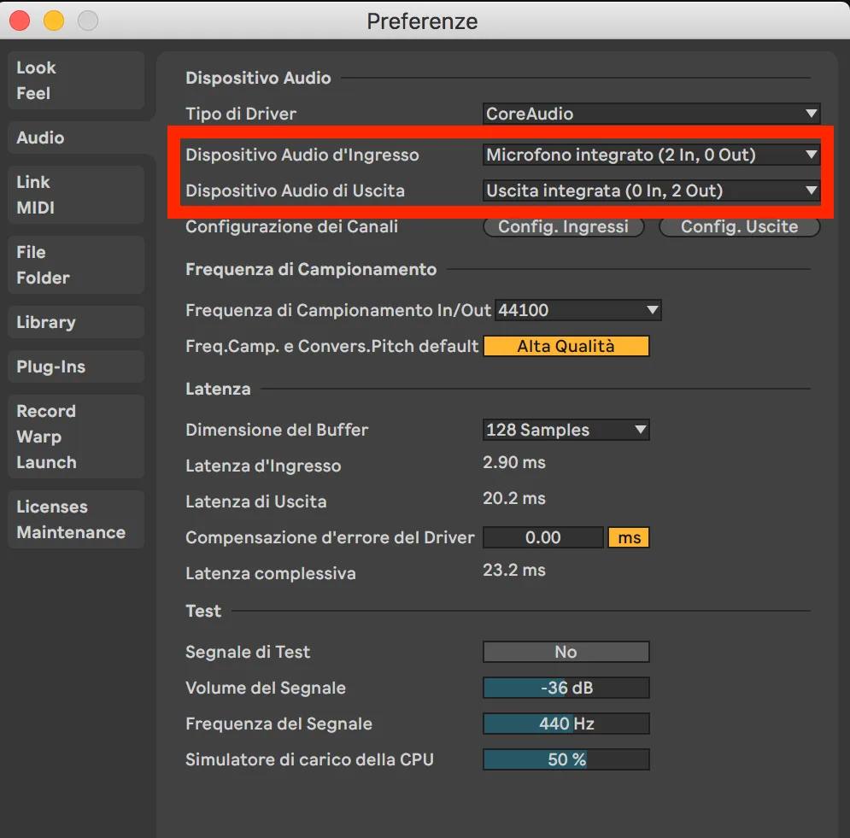This screenshot has height=838, width=850.
Task: Click the CPU load simulator 50 % slider
Action: [566, 759]
